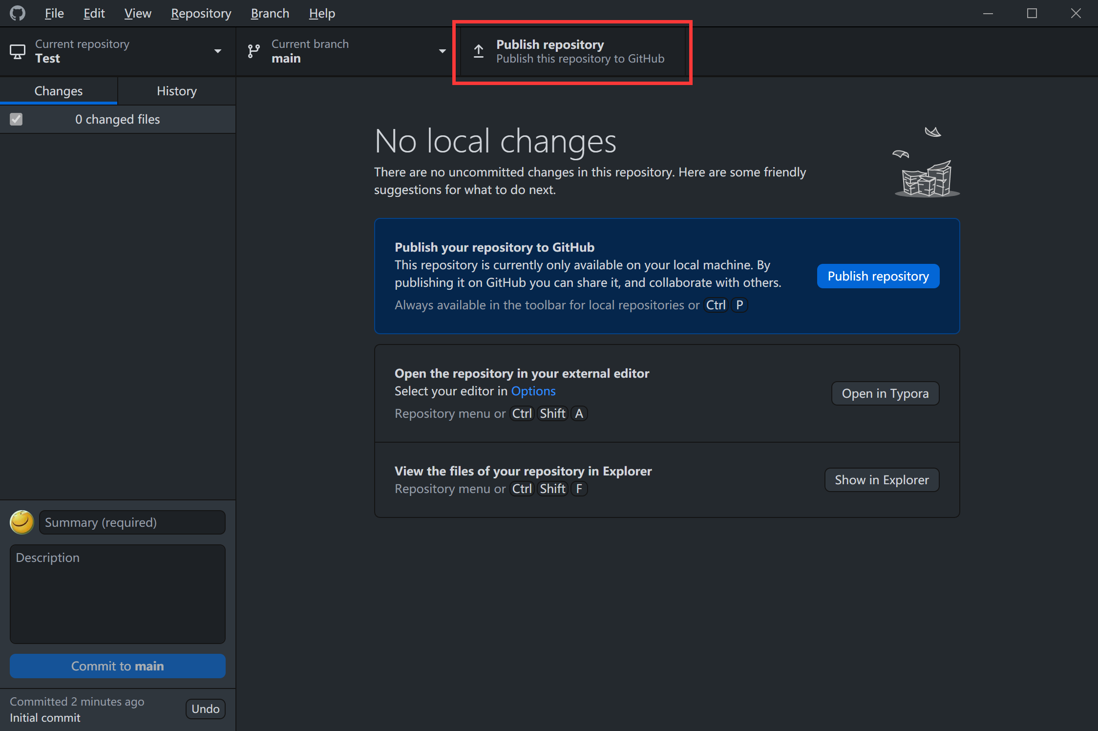Switch to the History tab
The width and height of the screenshot is (1098, 731).
point(176,91)
